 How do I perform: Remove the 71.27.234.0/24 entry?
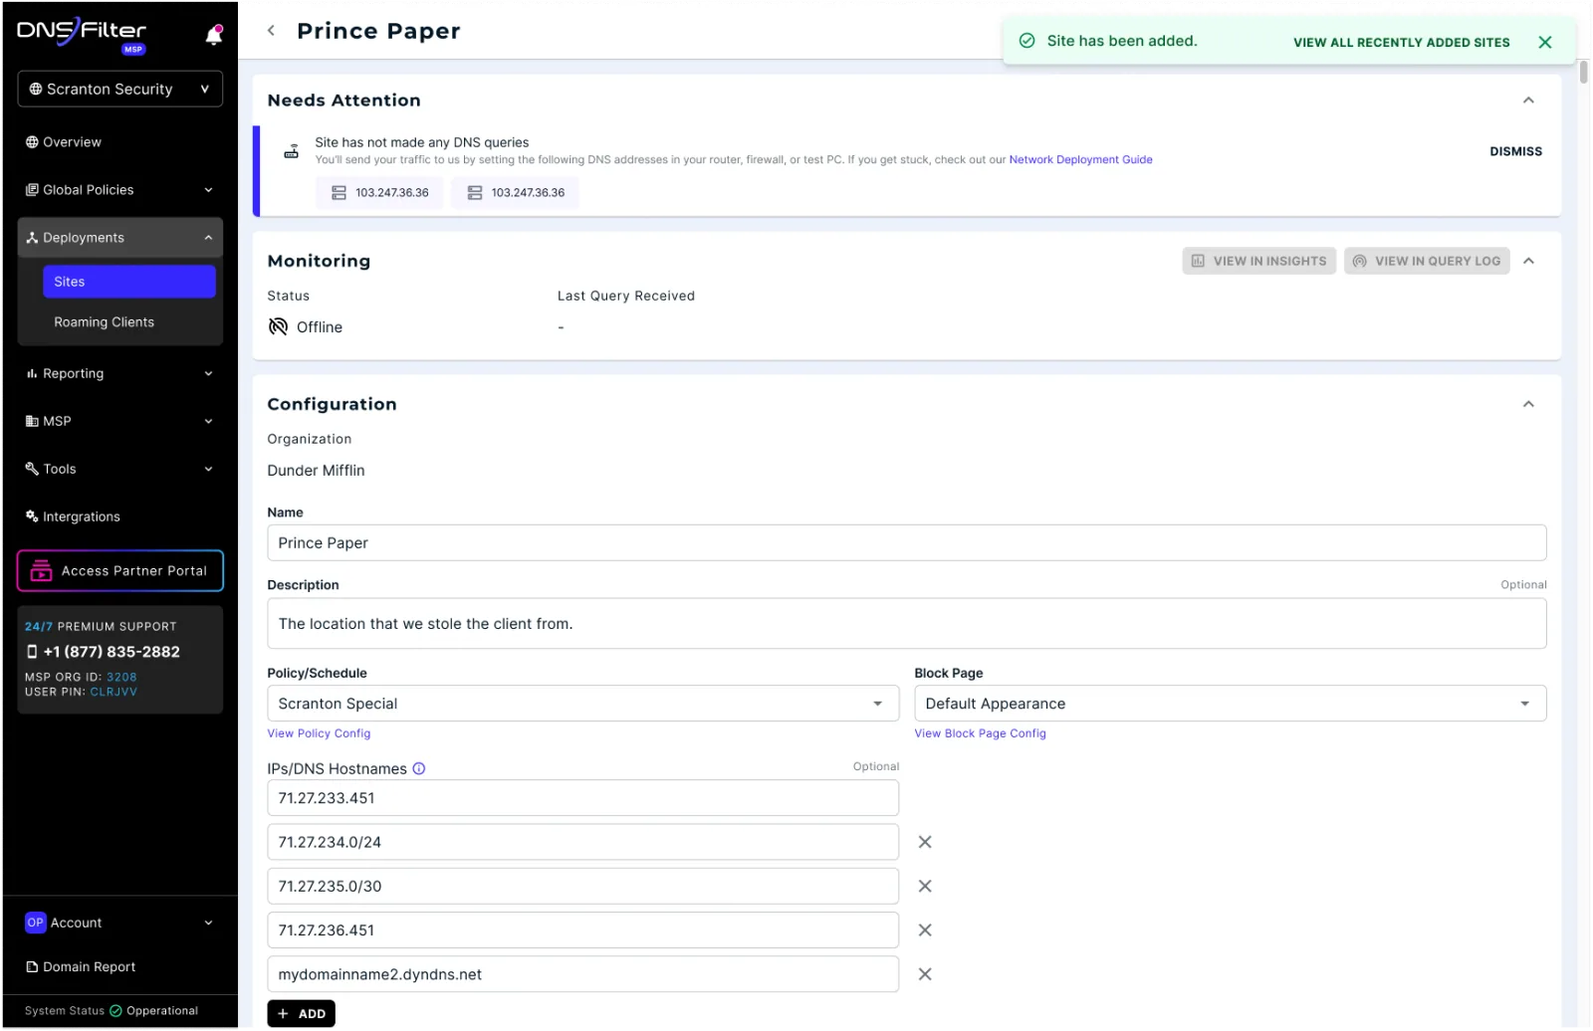click(925, 843)
